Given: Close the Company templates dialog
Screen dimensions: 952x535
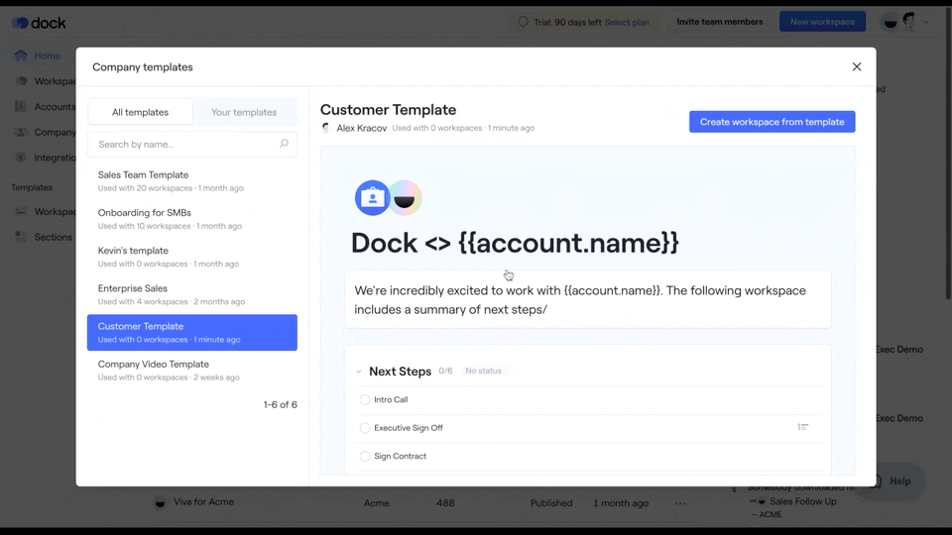Looking at the screenshot, I should (856, 66).
